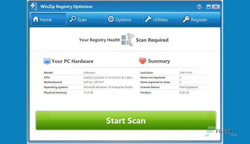Click the 'Your PC Hardware' heading
This screenshot has width=250, height=144.
click(x=73, y=61)
